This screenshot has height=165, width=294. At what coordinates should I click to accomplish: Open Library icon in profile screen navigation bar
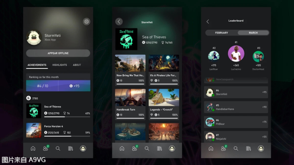click(x=70, y=148)
